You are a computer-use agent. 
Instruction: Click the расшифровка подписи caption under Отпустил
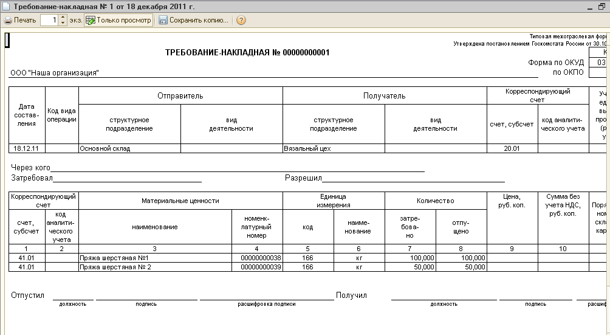click(267, 304)
